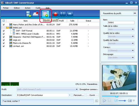Take a snapshot with the camera icon

pyautogui.click(x=130, y=100)
